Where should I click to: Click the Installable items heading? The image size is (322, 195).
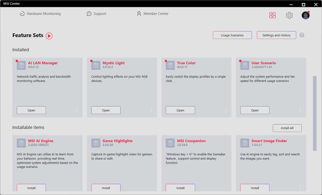tap(28, 128)
